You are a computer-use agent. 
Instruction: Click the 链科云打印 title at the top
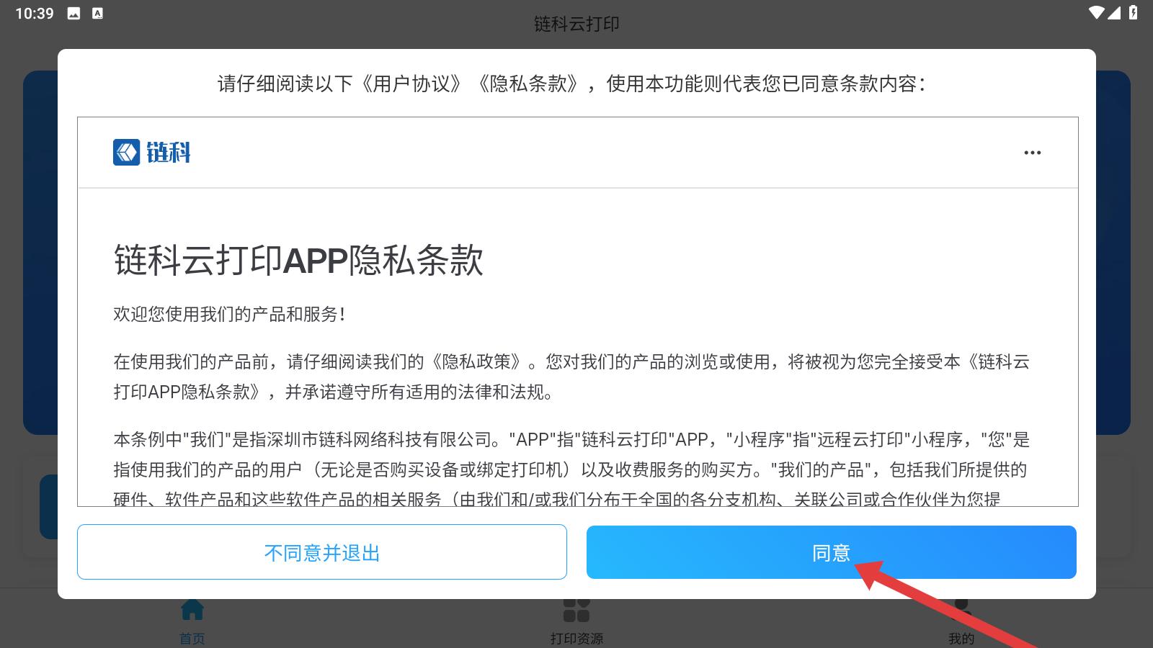point(576,24)
